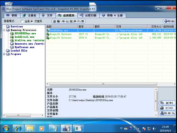Click the 打印 print button
Viewport: 177px width, 133px height.
167,108
